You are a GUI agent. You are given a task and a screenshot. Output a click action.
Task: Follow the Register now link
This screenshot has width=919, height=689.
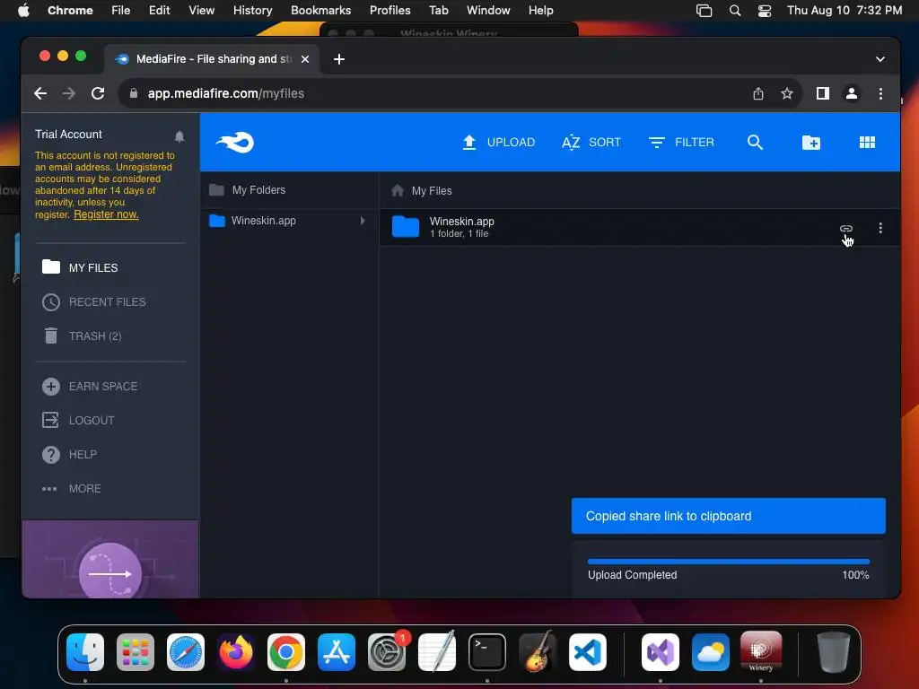[106, 214]
